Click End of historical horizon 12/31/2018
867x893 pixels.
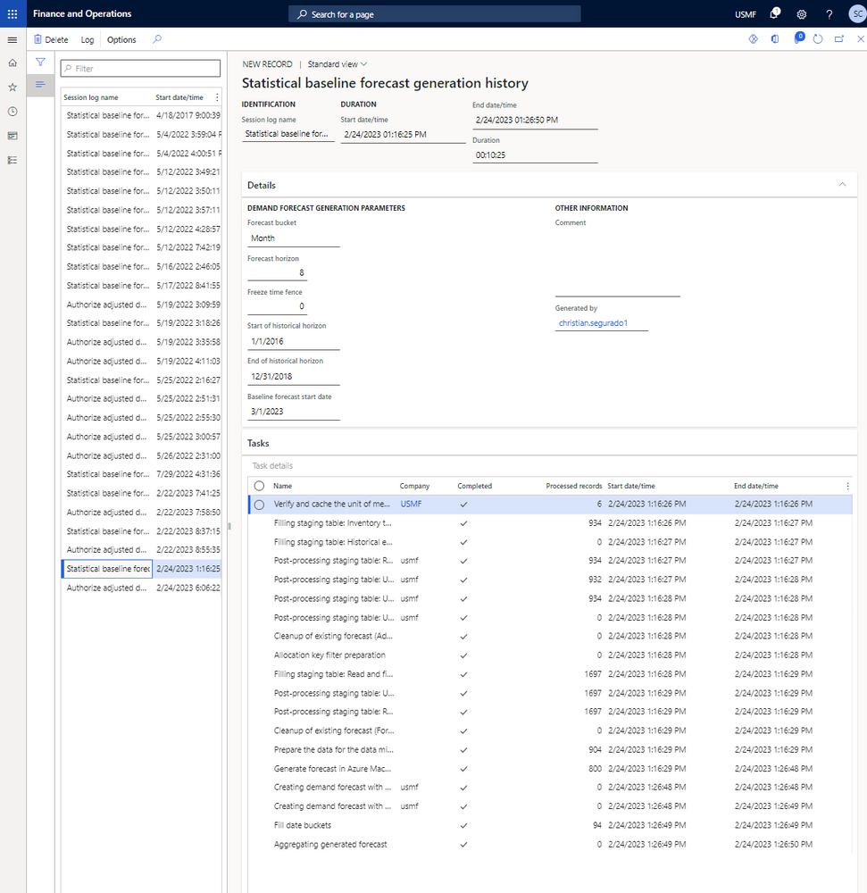tap(293, 377)
